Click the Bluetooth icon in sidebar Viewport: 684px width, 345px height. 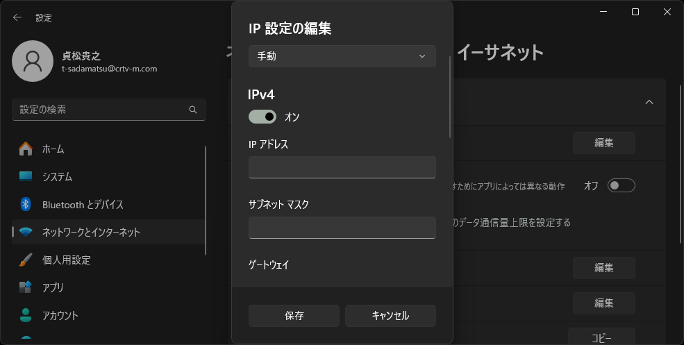(x=26, y=204)
